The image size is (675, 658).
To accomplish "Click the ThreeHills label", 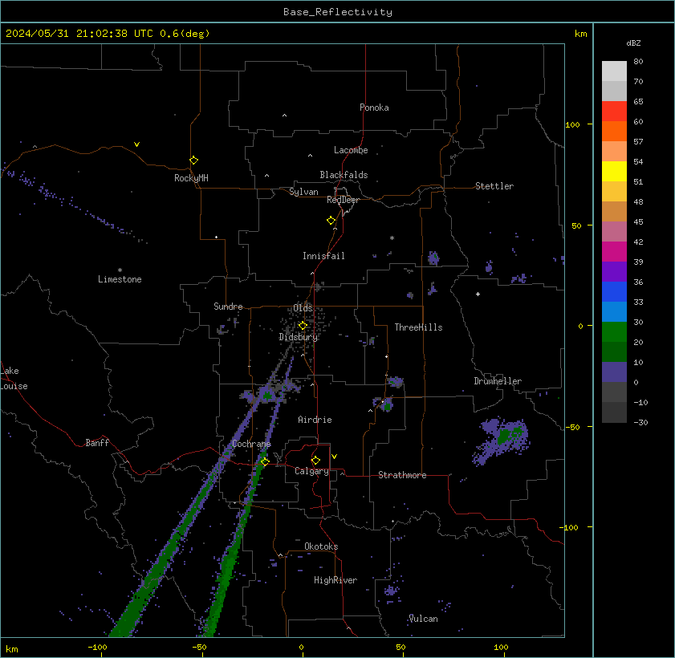I will tap(418, 327).
